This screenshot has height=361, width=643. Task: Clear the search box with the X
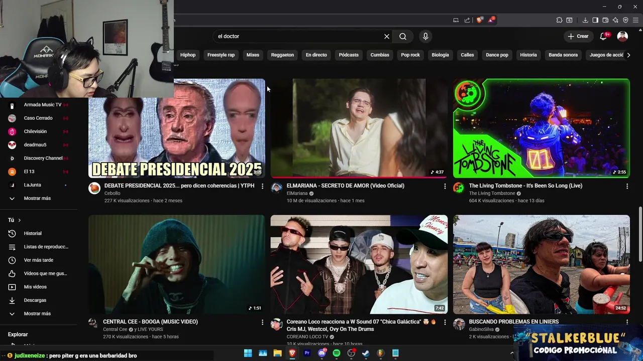387,36
